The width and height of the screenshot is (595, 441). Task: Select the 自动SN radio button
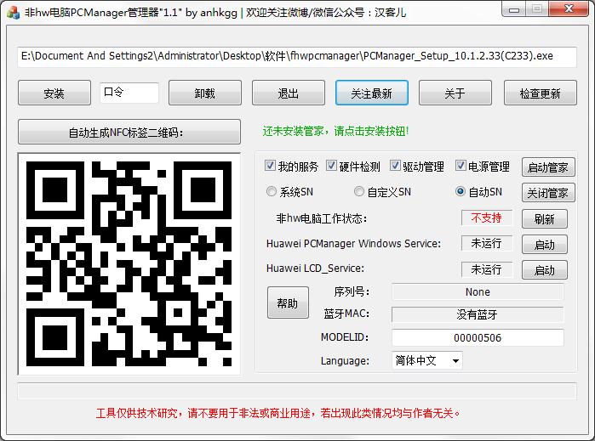[x=461, y=192]
